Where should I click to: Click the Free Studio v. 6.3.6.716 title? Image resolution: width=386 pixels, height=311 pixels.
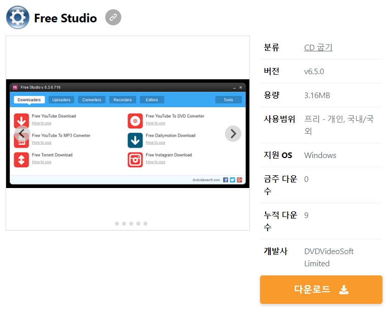[x=40, y=87]
